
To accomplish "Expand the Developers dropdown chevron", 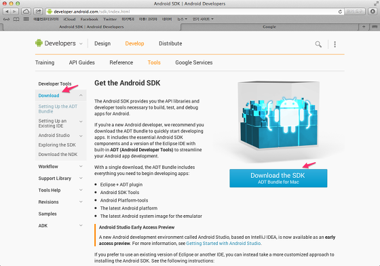I will (81, 44).
